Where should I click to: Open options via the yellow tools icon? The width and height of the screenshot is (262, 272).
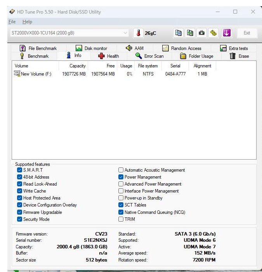pyautogui.click(x=213, y=33)
